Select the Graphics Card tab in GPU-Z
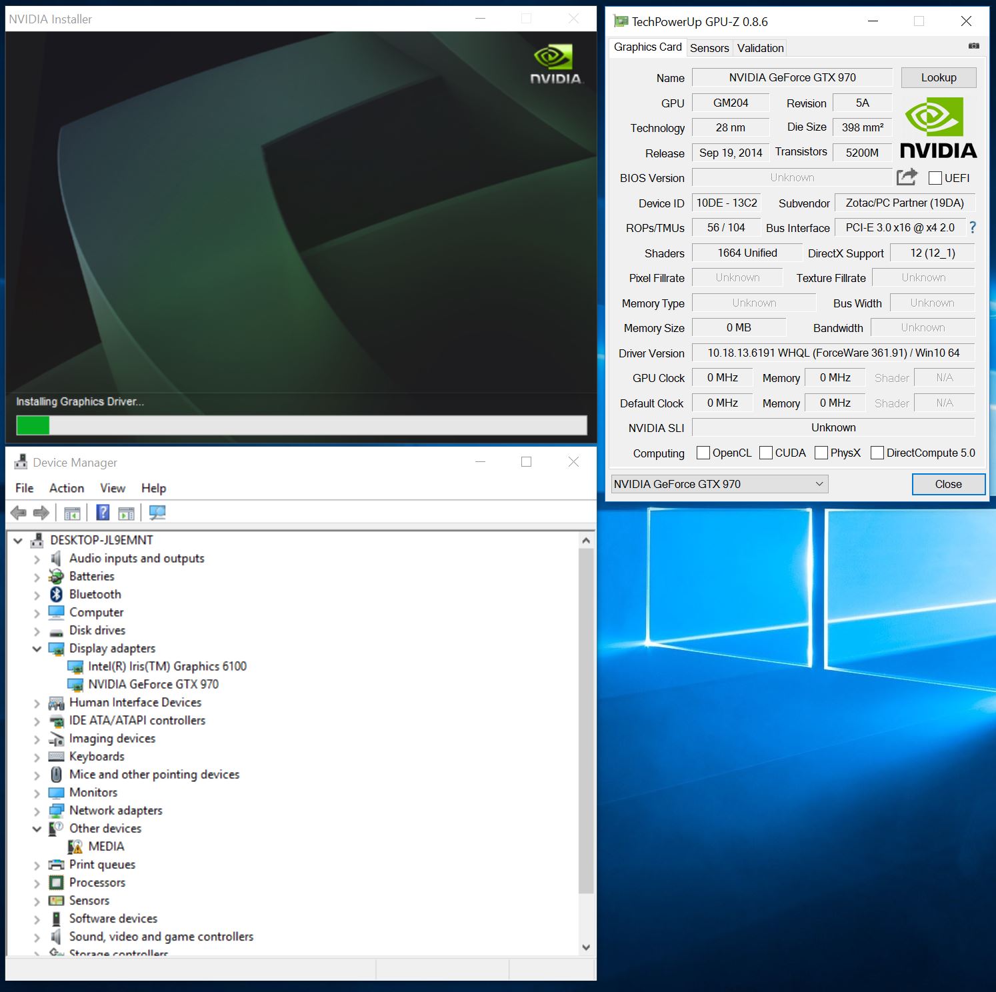This screenshot has height=992, width=996. (x=647, y=47)
